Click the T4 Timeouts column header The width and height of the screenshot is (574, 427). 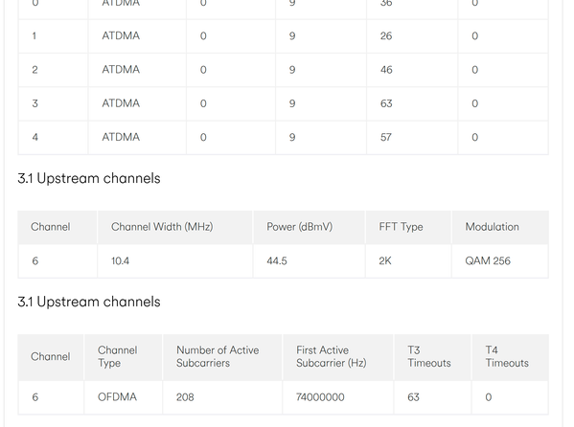507,356
